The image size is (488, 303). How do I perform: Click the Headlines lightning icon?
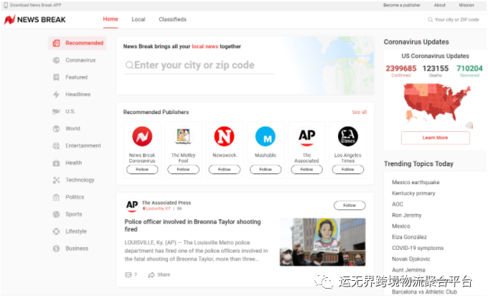point(56,95)
